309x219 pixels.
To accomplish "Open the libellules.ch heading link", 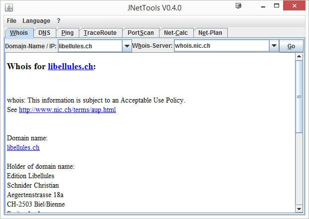I will coord(71,67).
